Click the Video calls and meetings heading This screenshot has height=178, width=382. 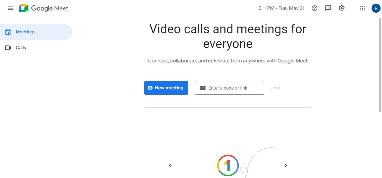pyautogui.click(x=228, y=36)
